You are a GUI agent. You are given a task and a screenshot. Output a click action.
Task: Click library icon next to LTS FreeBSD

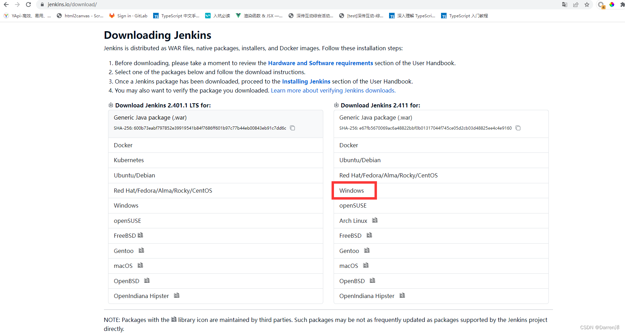[x=140, y=235]
